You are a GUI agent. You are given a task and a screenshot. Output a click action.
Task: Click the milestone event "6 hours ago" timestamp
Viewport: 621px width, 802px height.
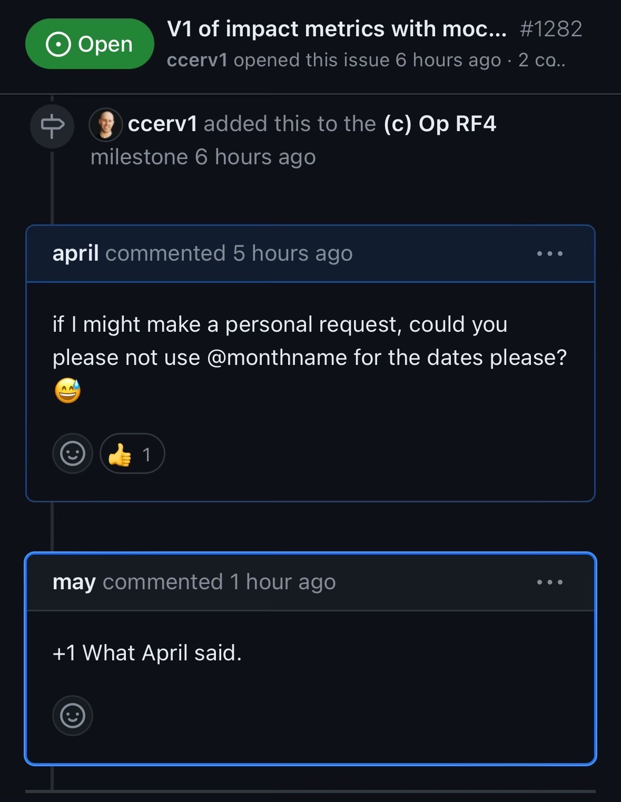point(255,157)
